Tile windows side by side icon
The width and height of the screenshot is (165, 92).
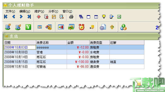tap(96, 17)
